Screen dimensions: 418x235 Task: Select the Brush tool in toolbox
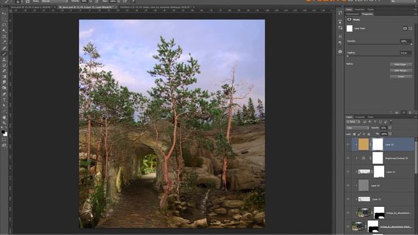tap(4, 54)
